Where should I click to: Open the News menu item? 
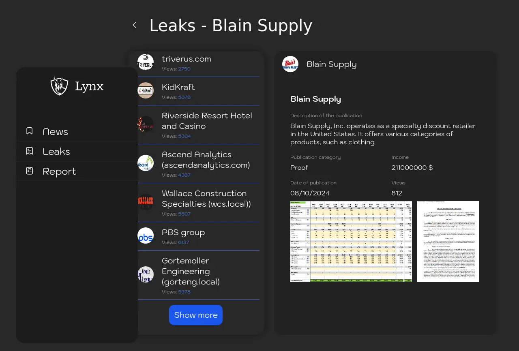pos(55,132)
